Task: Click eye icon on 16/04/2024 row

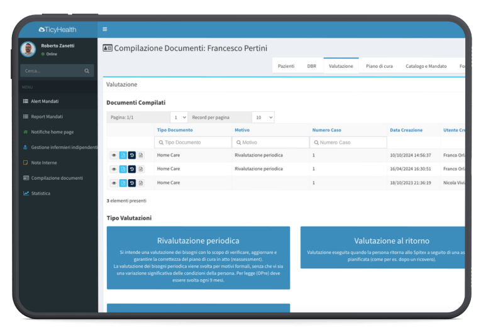Action: (114, 169)
